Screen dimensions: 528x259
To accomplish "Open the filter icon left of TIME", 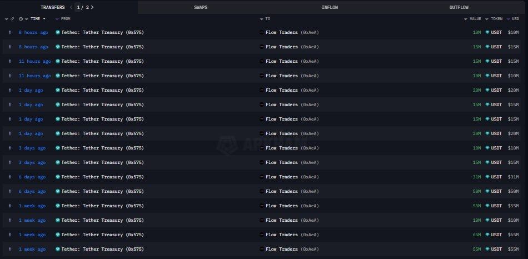I will tap(27, 19).
